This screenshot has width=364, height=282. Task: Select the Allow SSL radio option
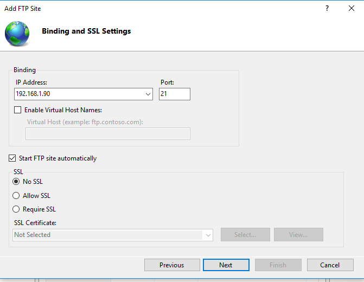click(x=16, y=195)
